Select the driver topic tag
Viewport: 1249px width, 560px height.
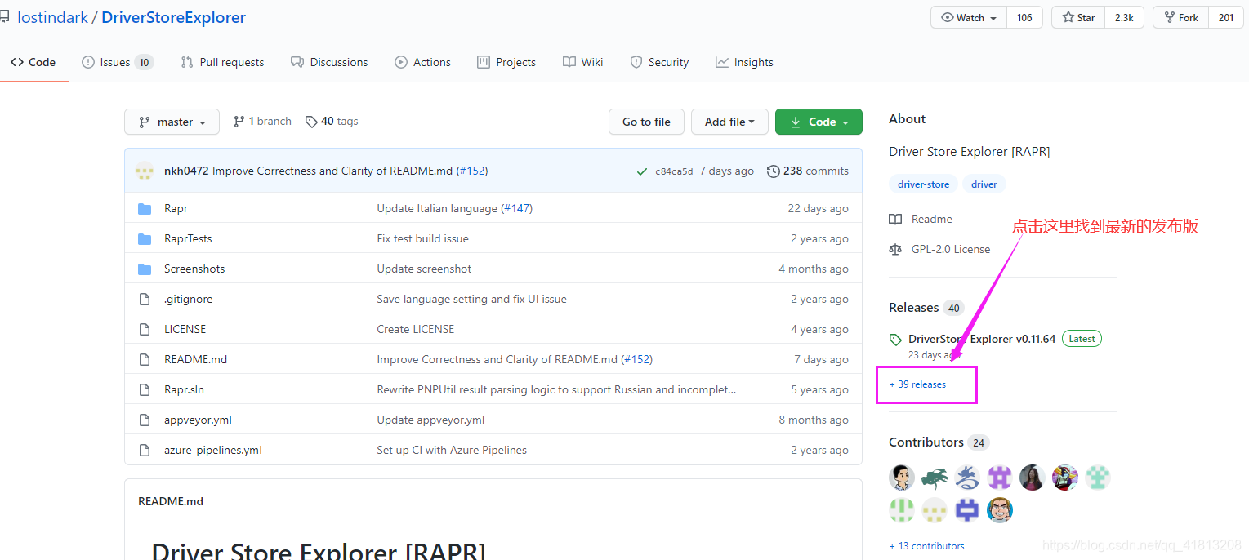(984, 184)
